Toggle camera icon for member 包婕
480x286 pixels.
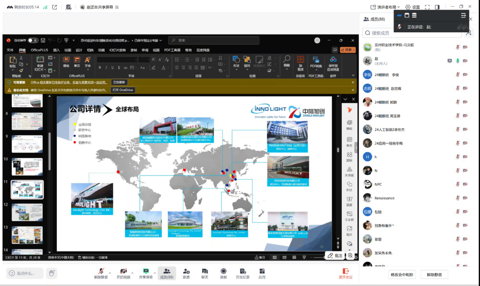(465, 211)
